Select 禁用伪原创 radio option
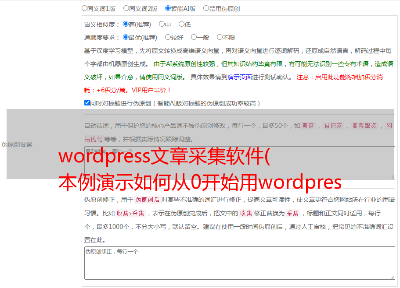Screen dimensions: 400x288 pos(206,8)
